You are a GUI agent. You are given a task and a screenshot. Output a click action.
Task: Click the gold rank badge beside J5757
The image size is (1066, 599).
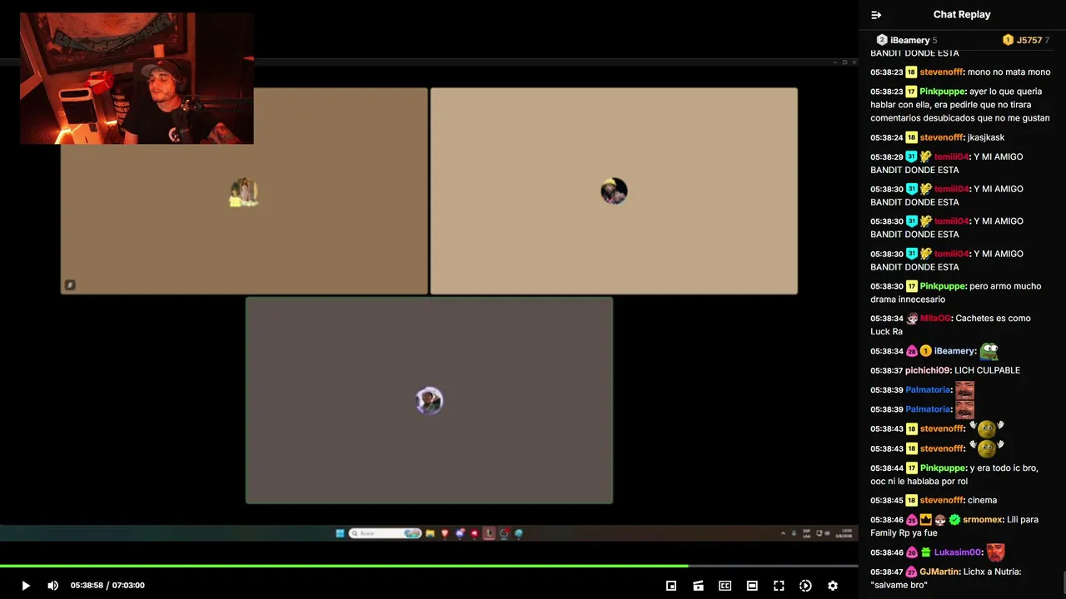1008,40
